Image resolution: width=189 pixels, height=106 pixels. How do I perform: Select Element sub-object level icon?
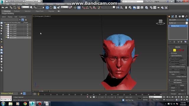tap(183, 50)
